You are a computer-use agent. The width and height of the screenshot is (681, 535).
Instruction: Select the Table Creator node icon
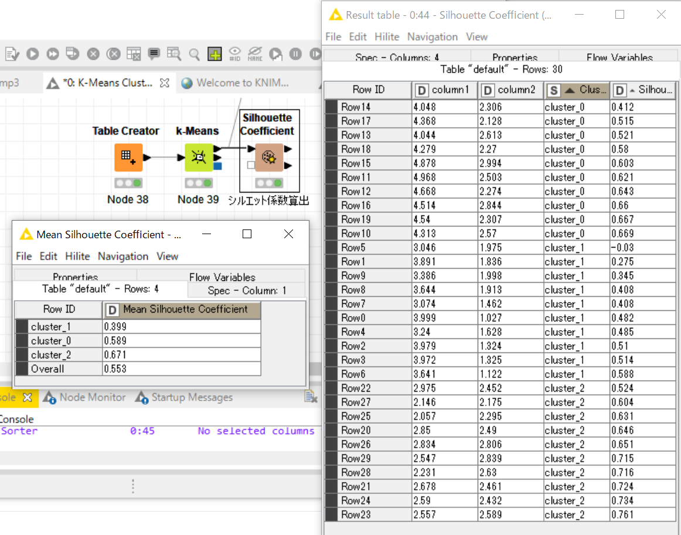(x=128, y=157)
